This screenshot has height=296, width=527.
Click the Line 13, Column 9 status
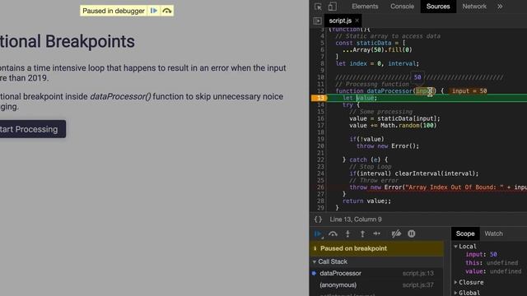356,220
